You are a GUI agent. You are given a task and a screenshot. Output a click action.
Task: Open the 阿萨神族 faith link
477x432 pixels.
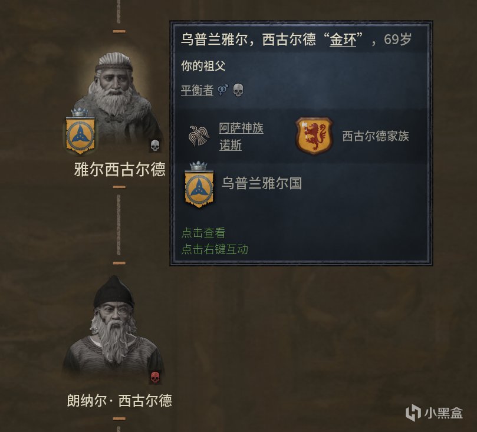pos(241,128)
